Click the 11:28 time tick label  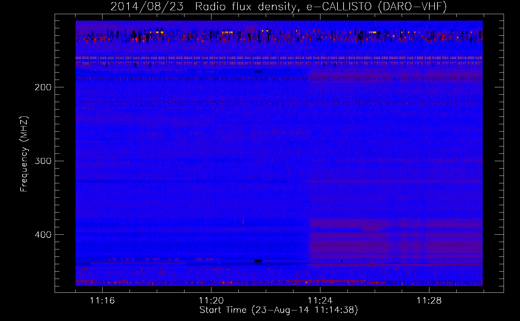[429, 301]
